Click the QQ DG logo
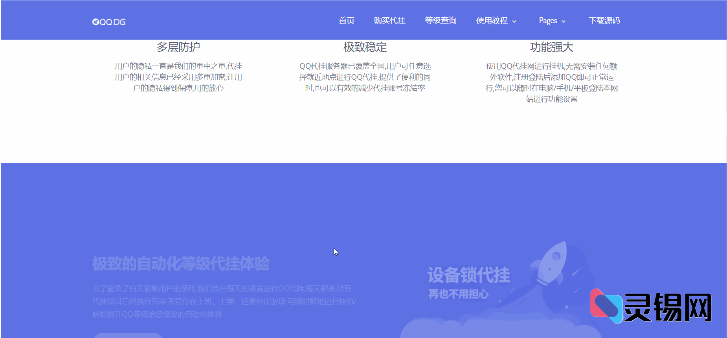The width and height of the screenshot is (727, 338). coord(109,22)
